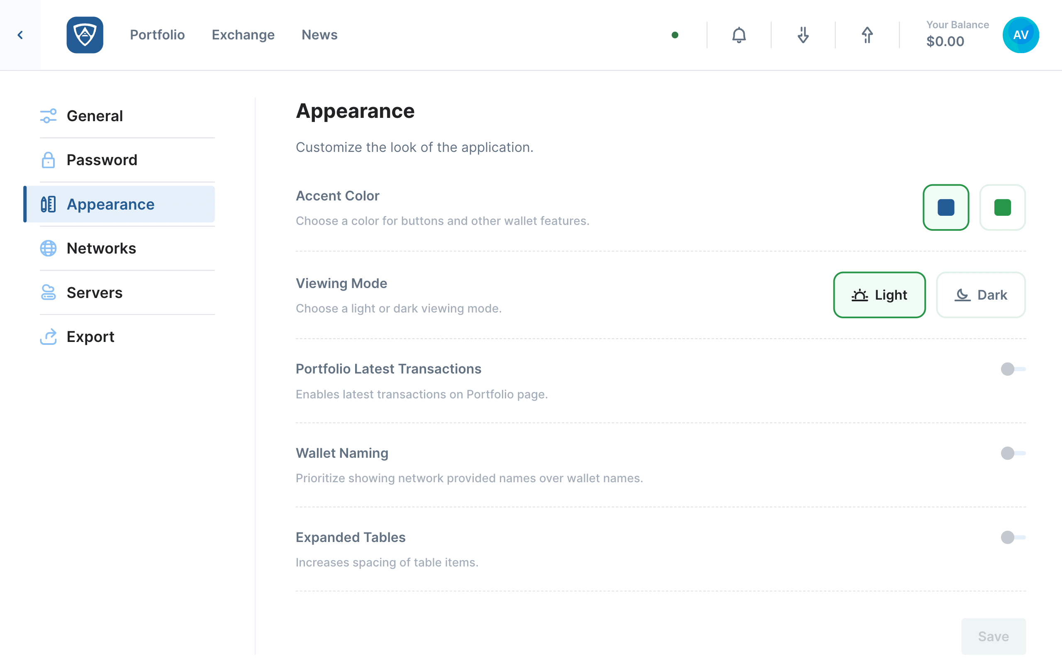
Task: Open the News page
Action: pyautogui.click(x=319, y=35)
